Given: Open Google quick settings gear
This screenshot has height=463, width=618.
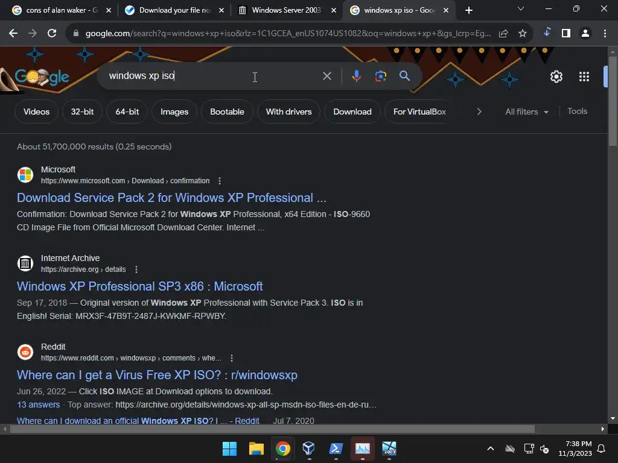Looking at the screenshot, I should point(556,77).
